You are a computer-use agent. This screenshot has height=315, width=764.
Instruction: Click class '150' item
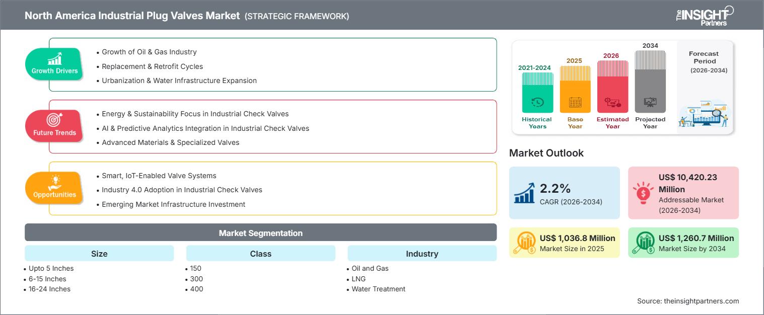196,268
